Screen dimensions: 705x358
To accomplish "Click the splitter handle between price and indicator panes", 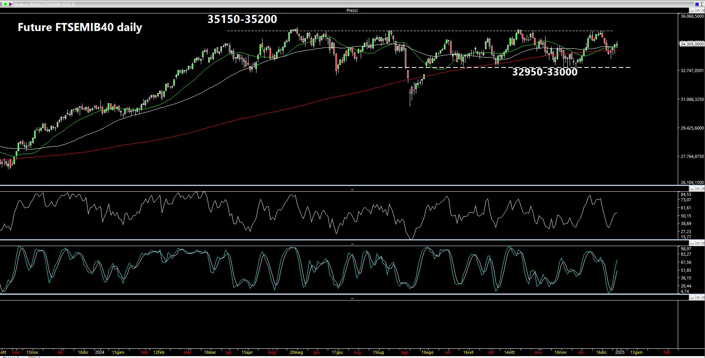I will (x=352, y=189).
